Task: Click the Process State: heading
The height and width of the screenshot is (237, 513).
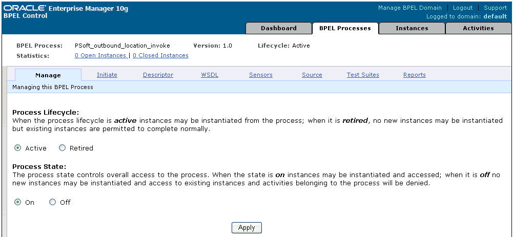Action: [39, 166]
